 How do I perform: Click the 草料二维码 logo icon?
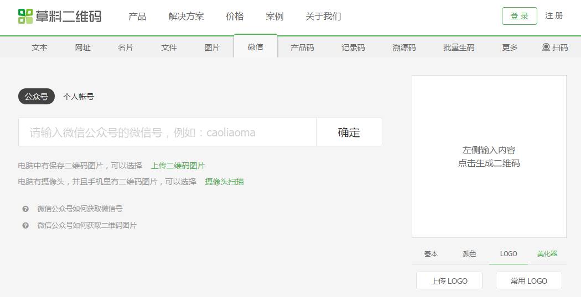pos(25,16)
